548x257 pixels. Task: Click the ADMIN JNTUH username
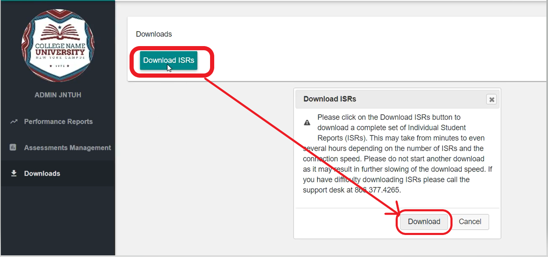point(58,95)
